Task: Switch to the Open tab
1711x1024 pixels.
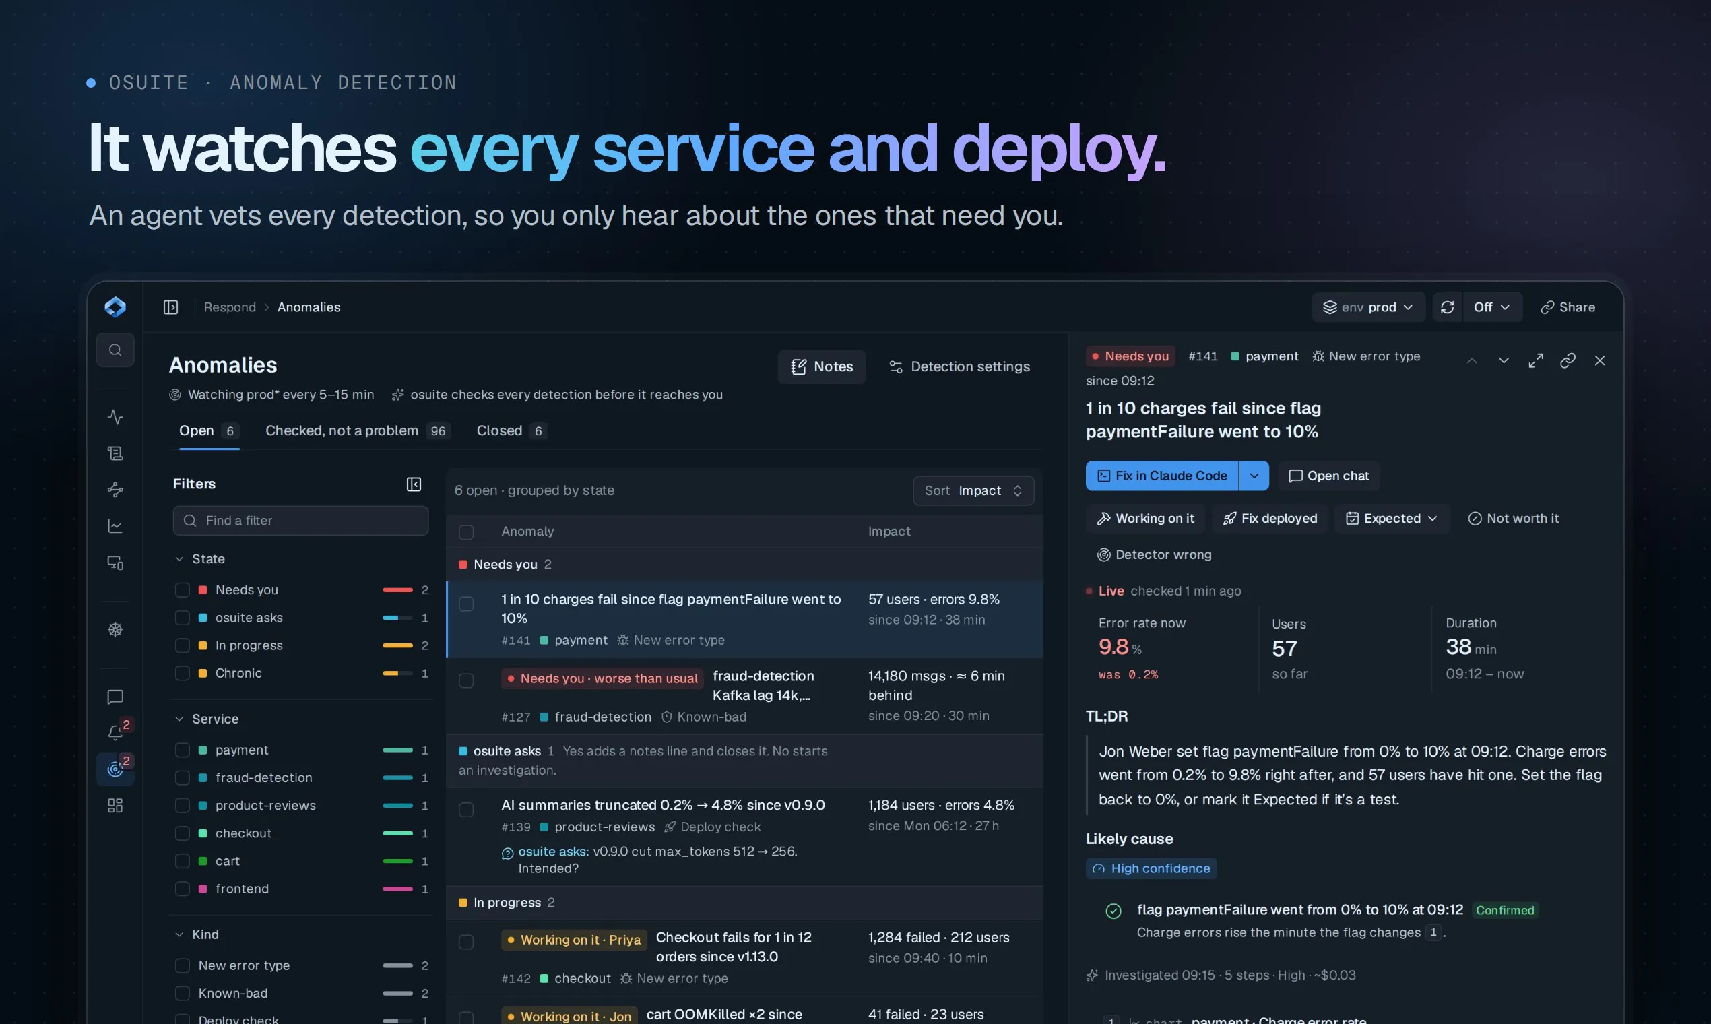Action: click(x=209, y=431)
